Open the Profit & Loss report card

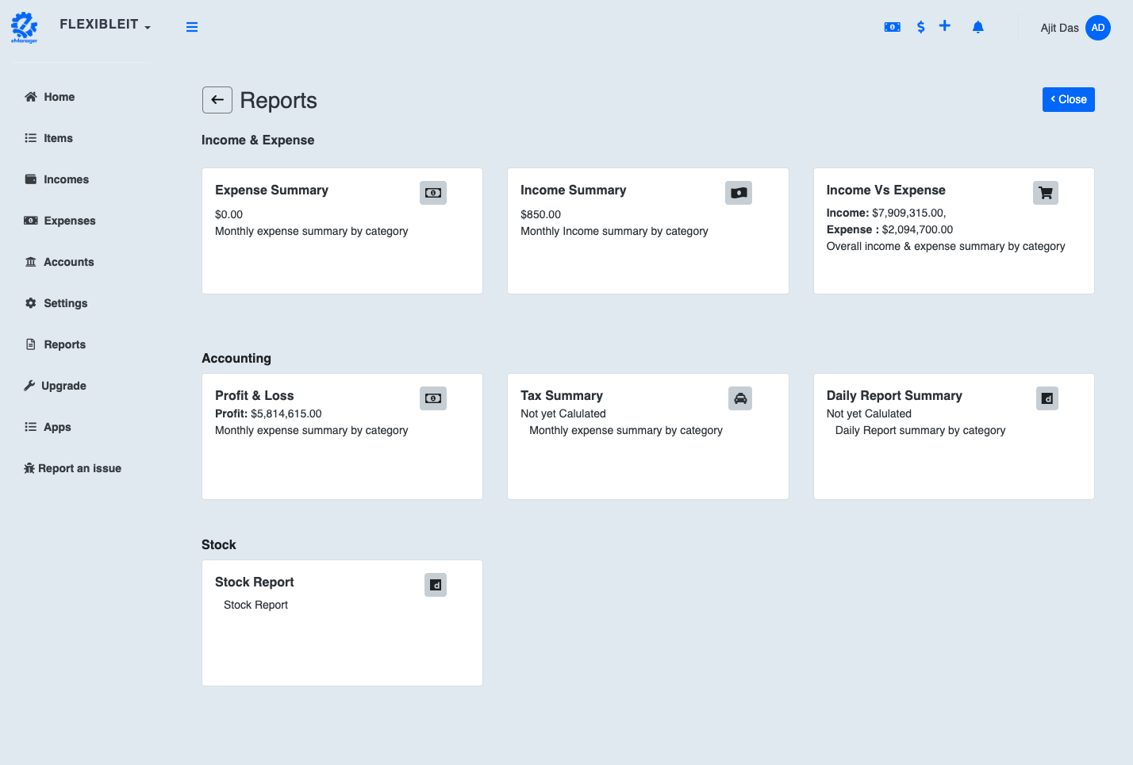click(342, 436)
